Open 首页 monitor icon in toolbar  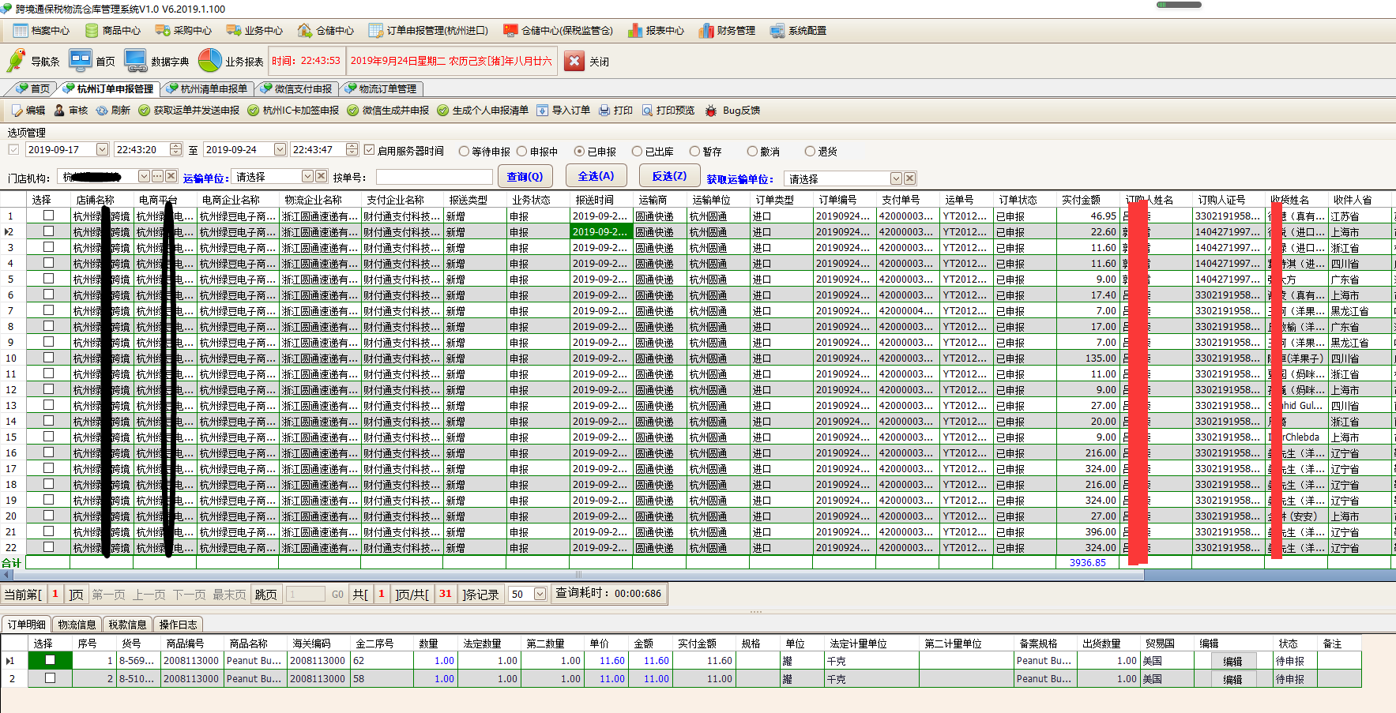coord(81,61)
